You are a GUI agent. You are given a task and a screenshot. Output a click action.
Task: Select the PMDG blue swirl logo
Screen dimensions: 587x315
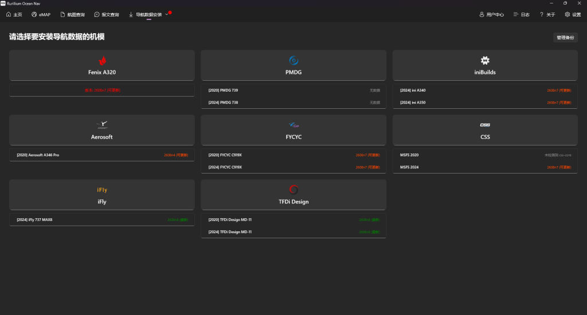(x=293, y=60)
